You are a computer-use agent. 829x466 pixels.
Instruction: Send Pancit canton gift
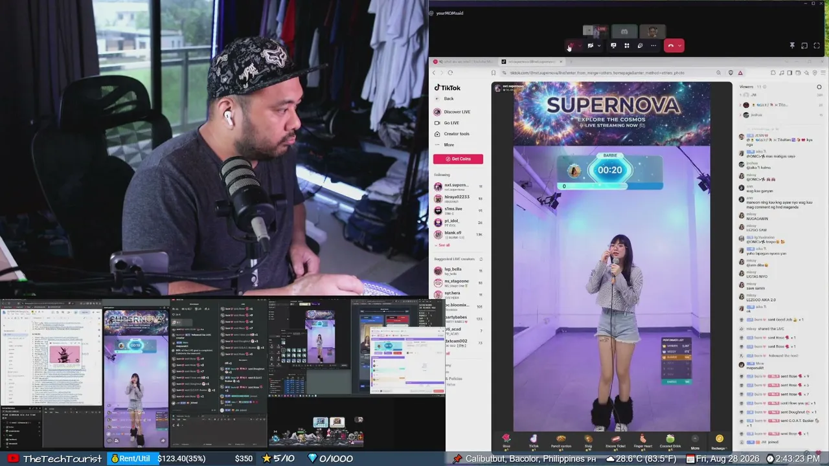tap(561, 441)
